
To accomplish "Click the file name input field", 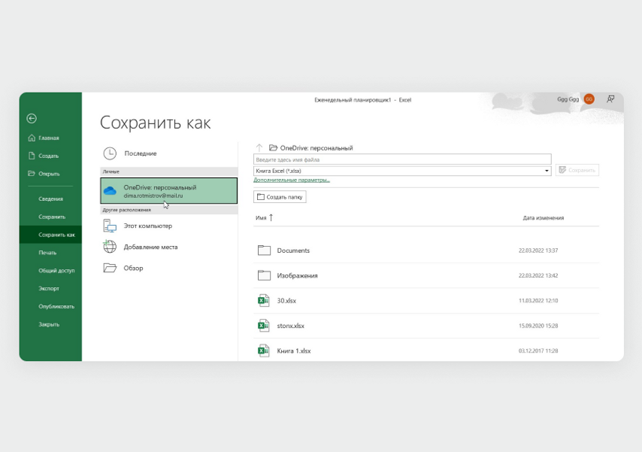I will coord(402,159).
